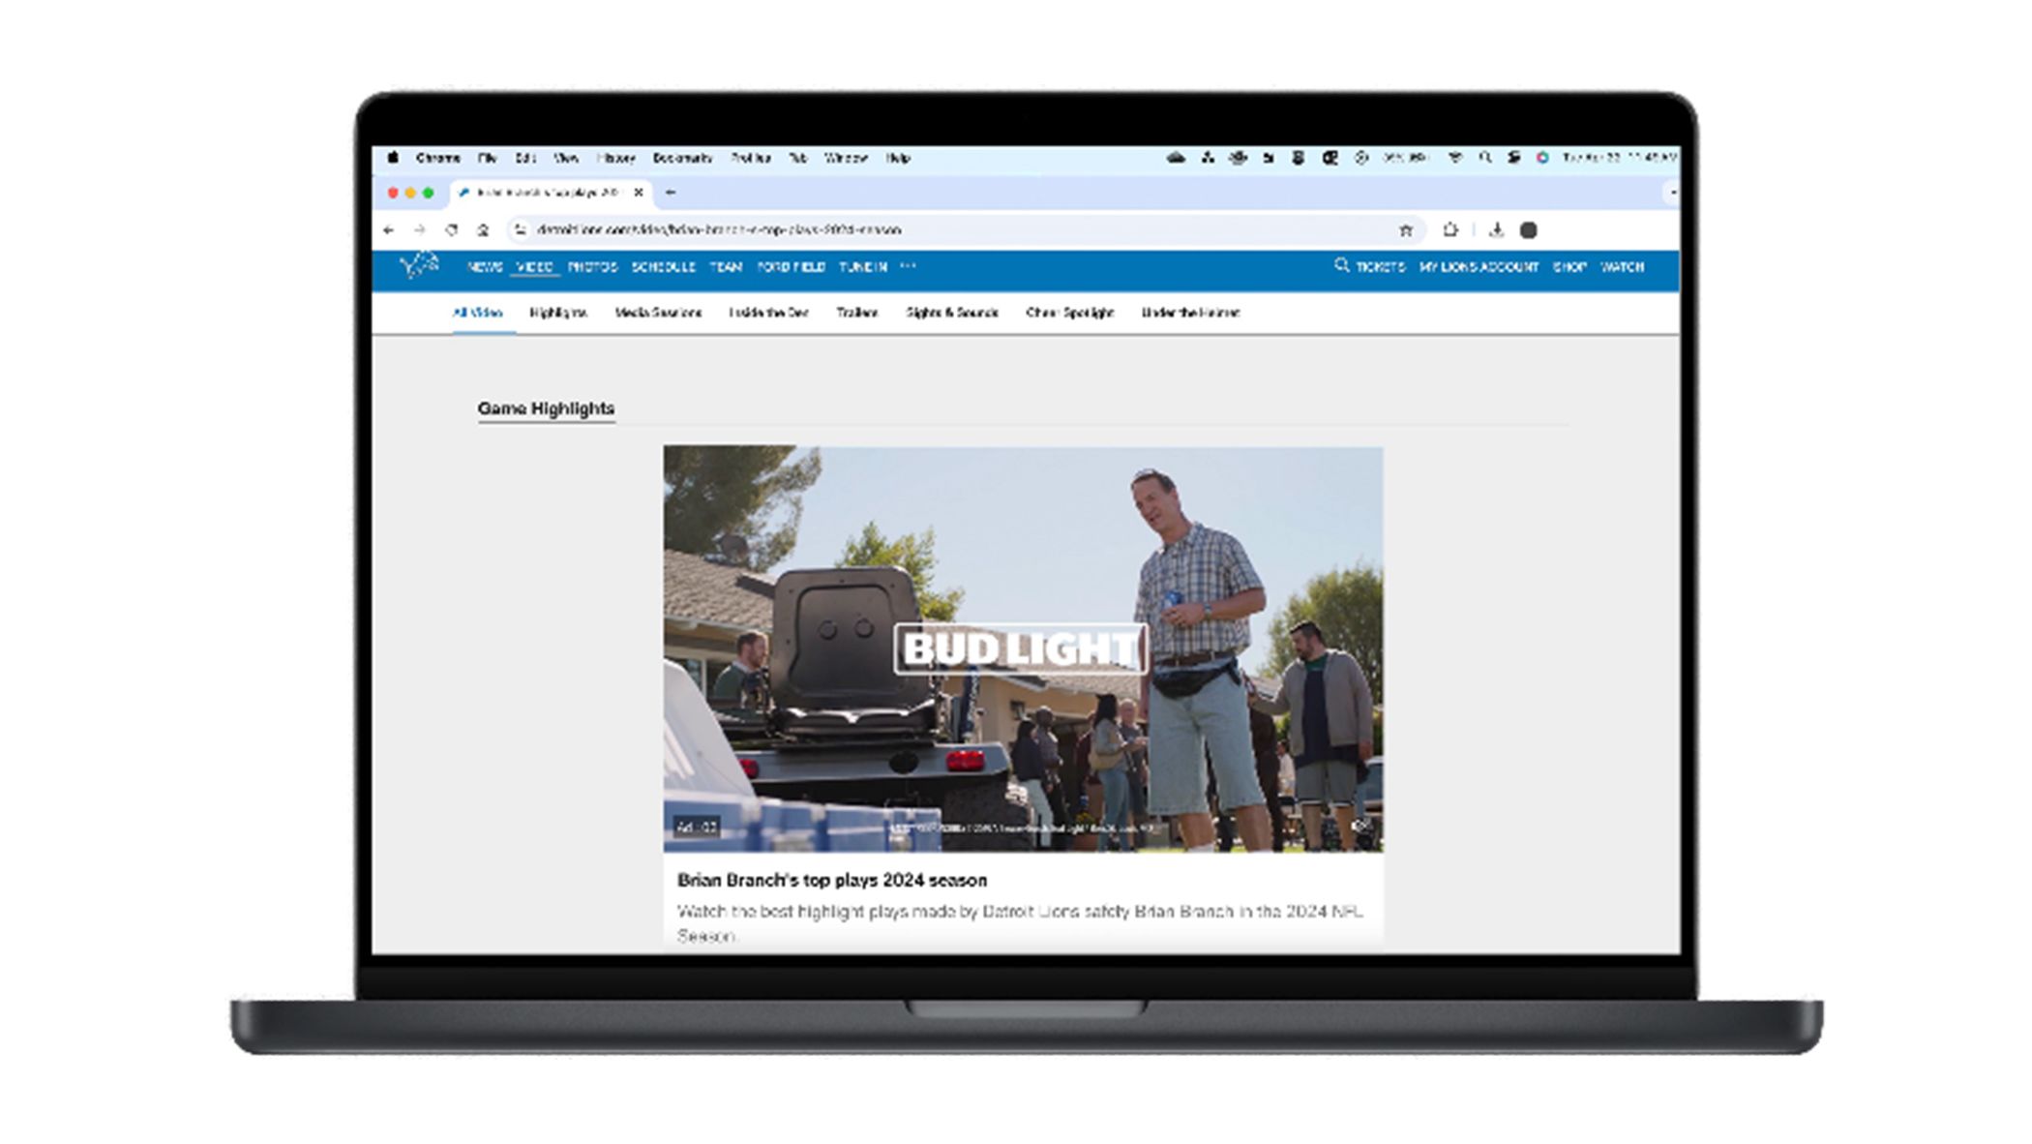Unmute the video with the speaker icon
The width and height of the screenshot is (2032, 1144).
(1361, 827)
